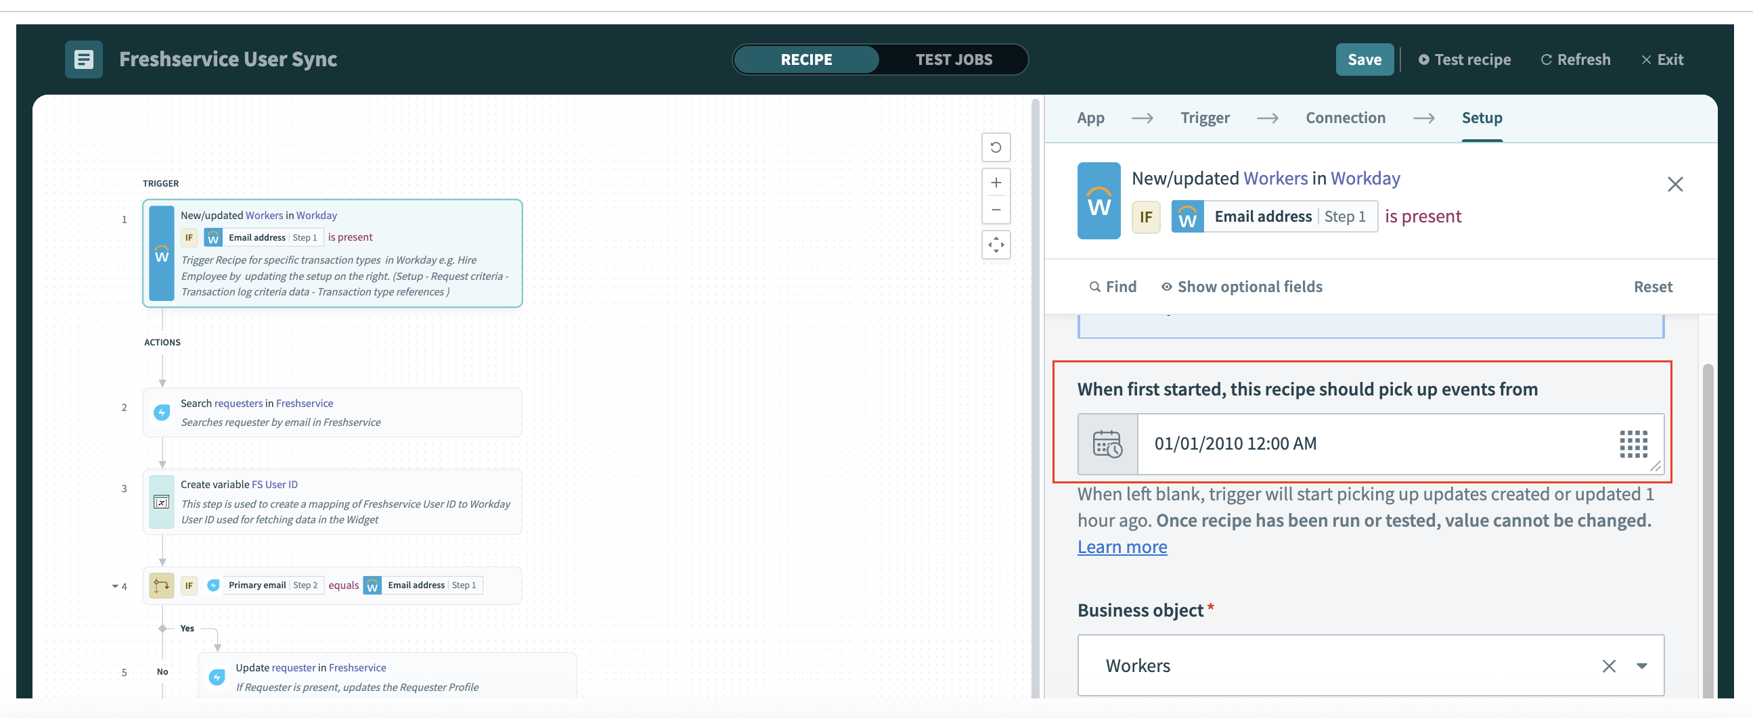Image resolution: width=1753 pixels, height=718 pixels.
Task: Click the Freshservice User Sync recipe title
Action: click(x=228, y=59)
